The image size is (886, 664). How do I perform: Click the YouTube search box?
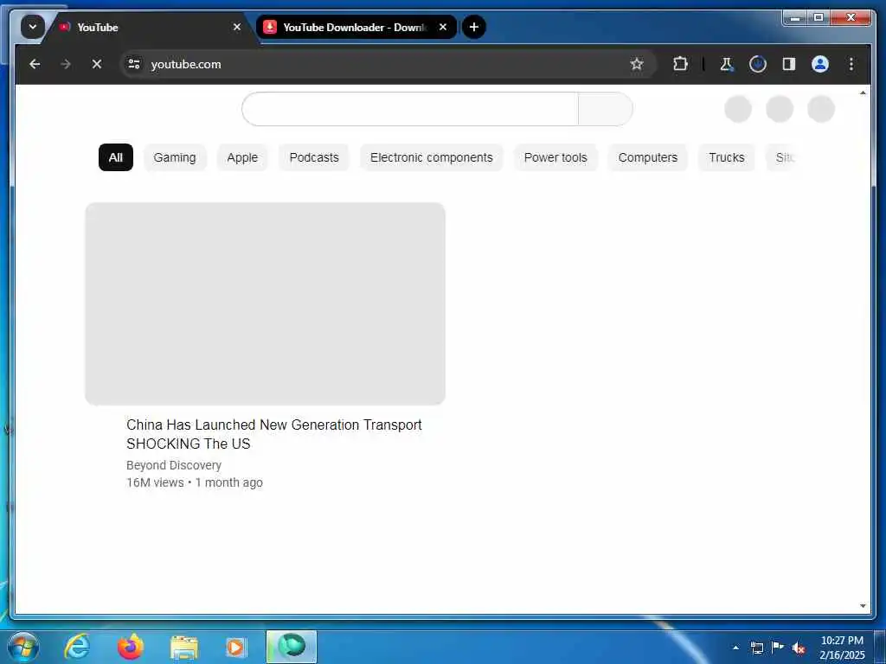coord(410,109)
